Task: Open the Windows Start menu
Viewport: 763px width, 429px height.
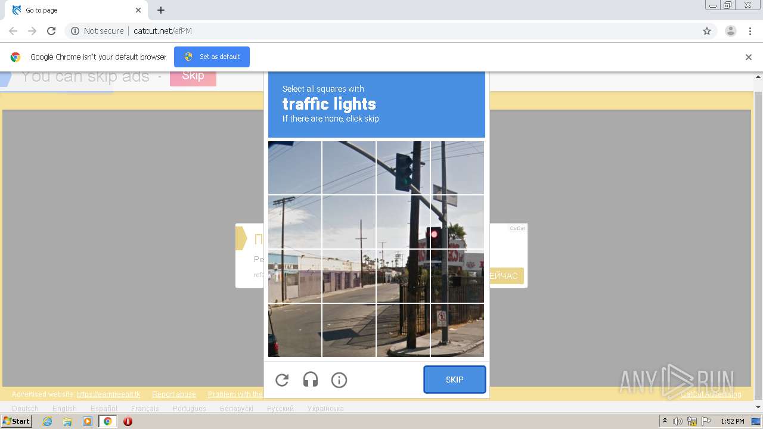Action: [x=17, y=421]
